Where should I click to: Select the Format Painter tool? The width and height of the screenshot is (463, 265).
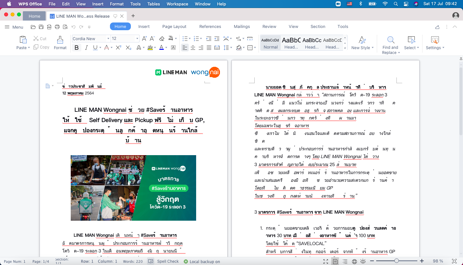click(x=60, y=43)
